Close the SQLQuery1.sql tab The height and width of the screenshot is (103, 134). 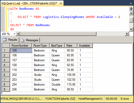click(x=61, y=3)
